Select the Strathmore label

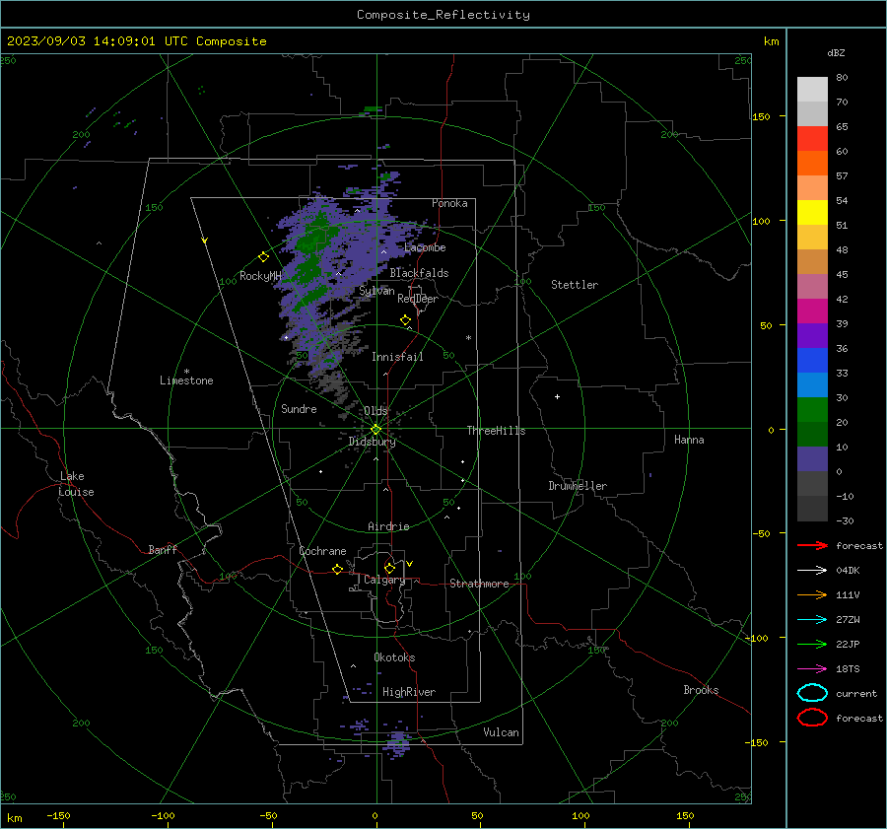click(479, 584)
